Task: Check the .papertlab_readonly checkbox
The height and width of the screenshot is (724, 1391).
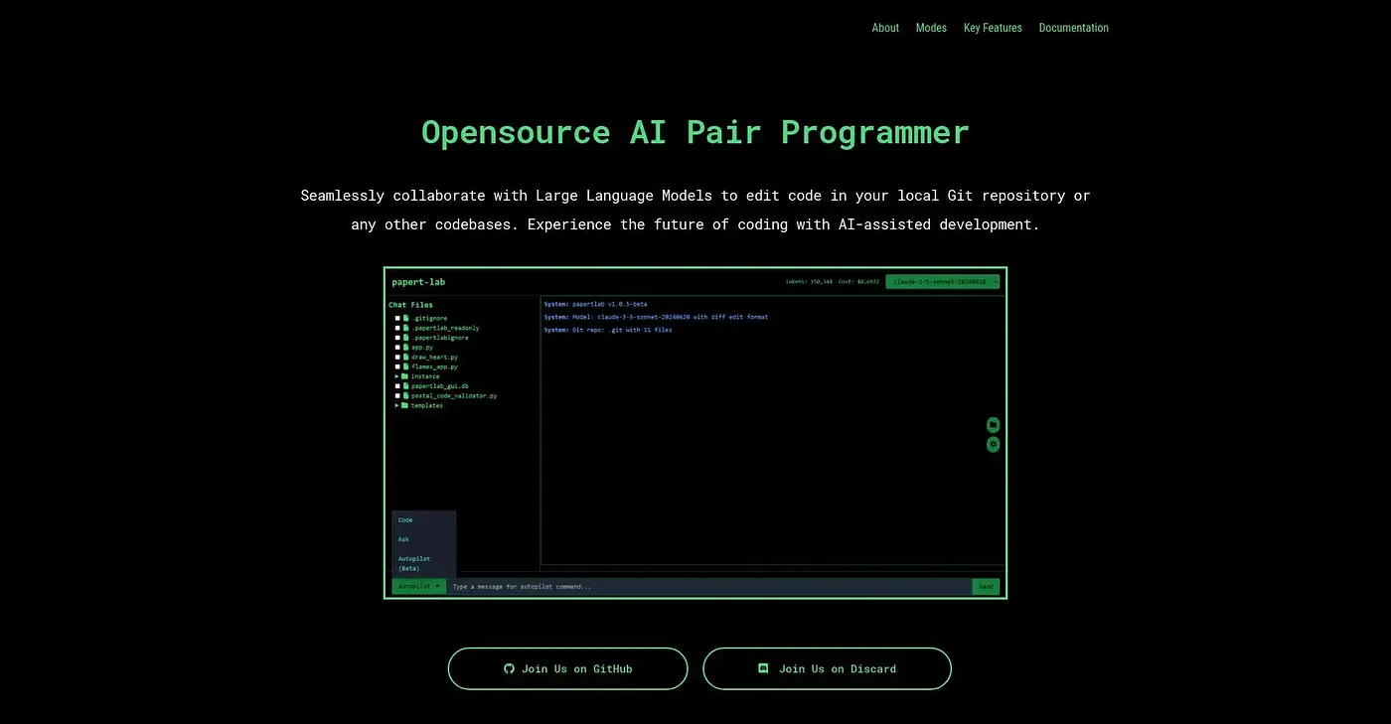Action: pyautogui.click(x=397, y=328)
